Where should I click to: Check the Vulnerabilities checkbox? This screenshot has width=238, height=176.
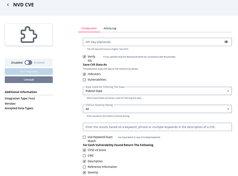84,80
